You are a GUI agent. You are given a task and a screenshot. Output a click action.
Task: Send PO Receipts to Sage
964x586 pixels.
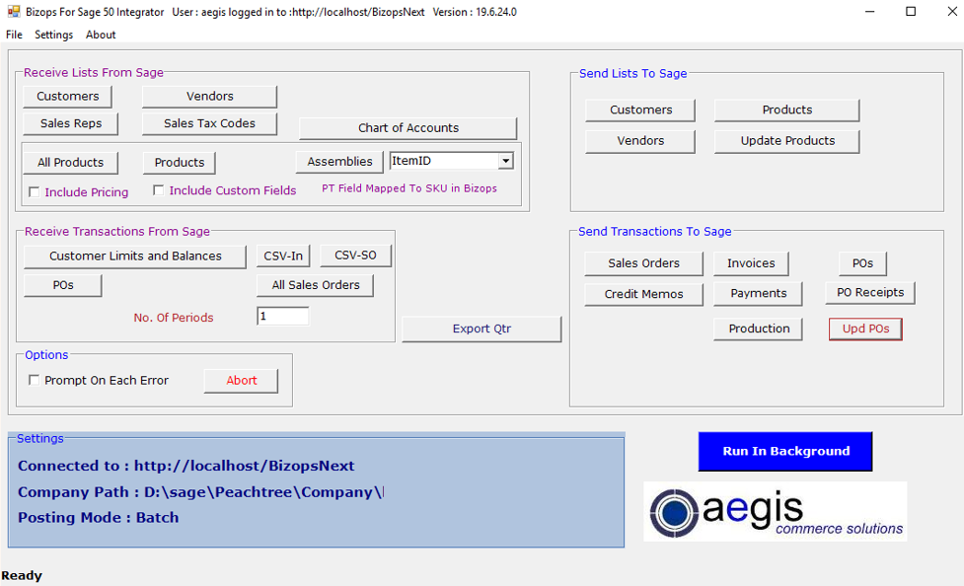870,292
